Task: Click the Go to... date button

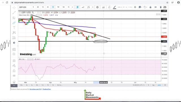Action: [60, 85]
